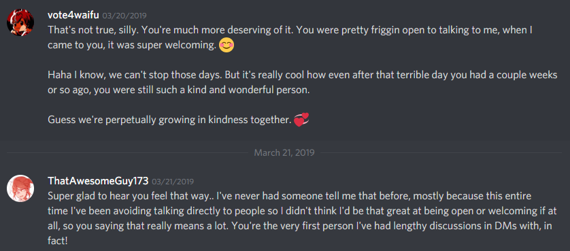Screen dimensions: 570x251
Task: Open ThatAwesomeGuy173's profile avatar
Action: [20, 188]
